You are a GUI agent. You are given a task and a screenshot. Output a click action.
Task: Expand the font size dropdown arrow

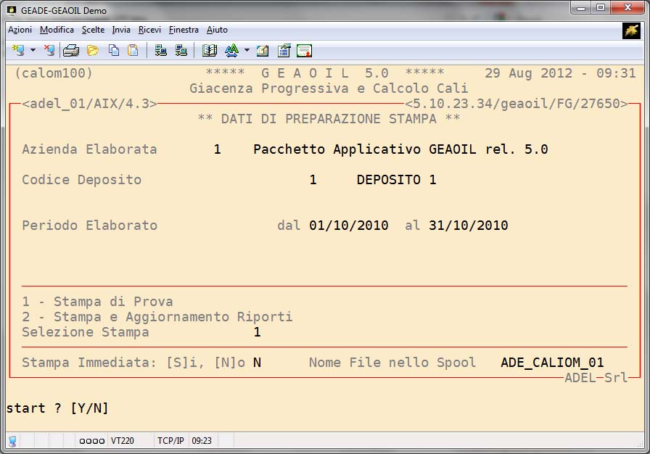pos(247,51)
